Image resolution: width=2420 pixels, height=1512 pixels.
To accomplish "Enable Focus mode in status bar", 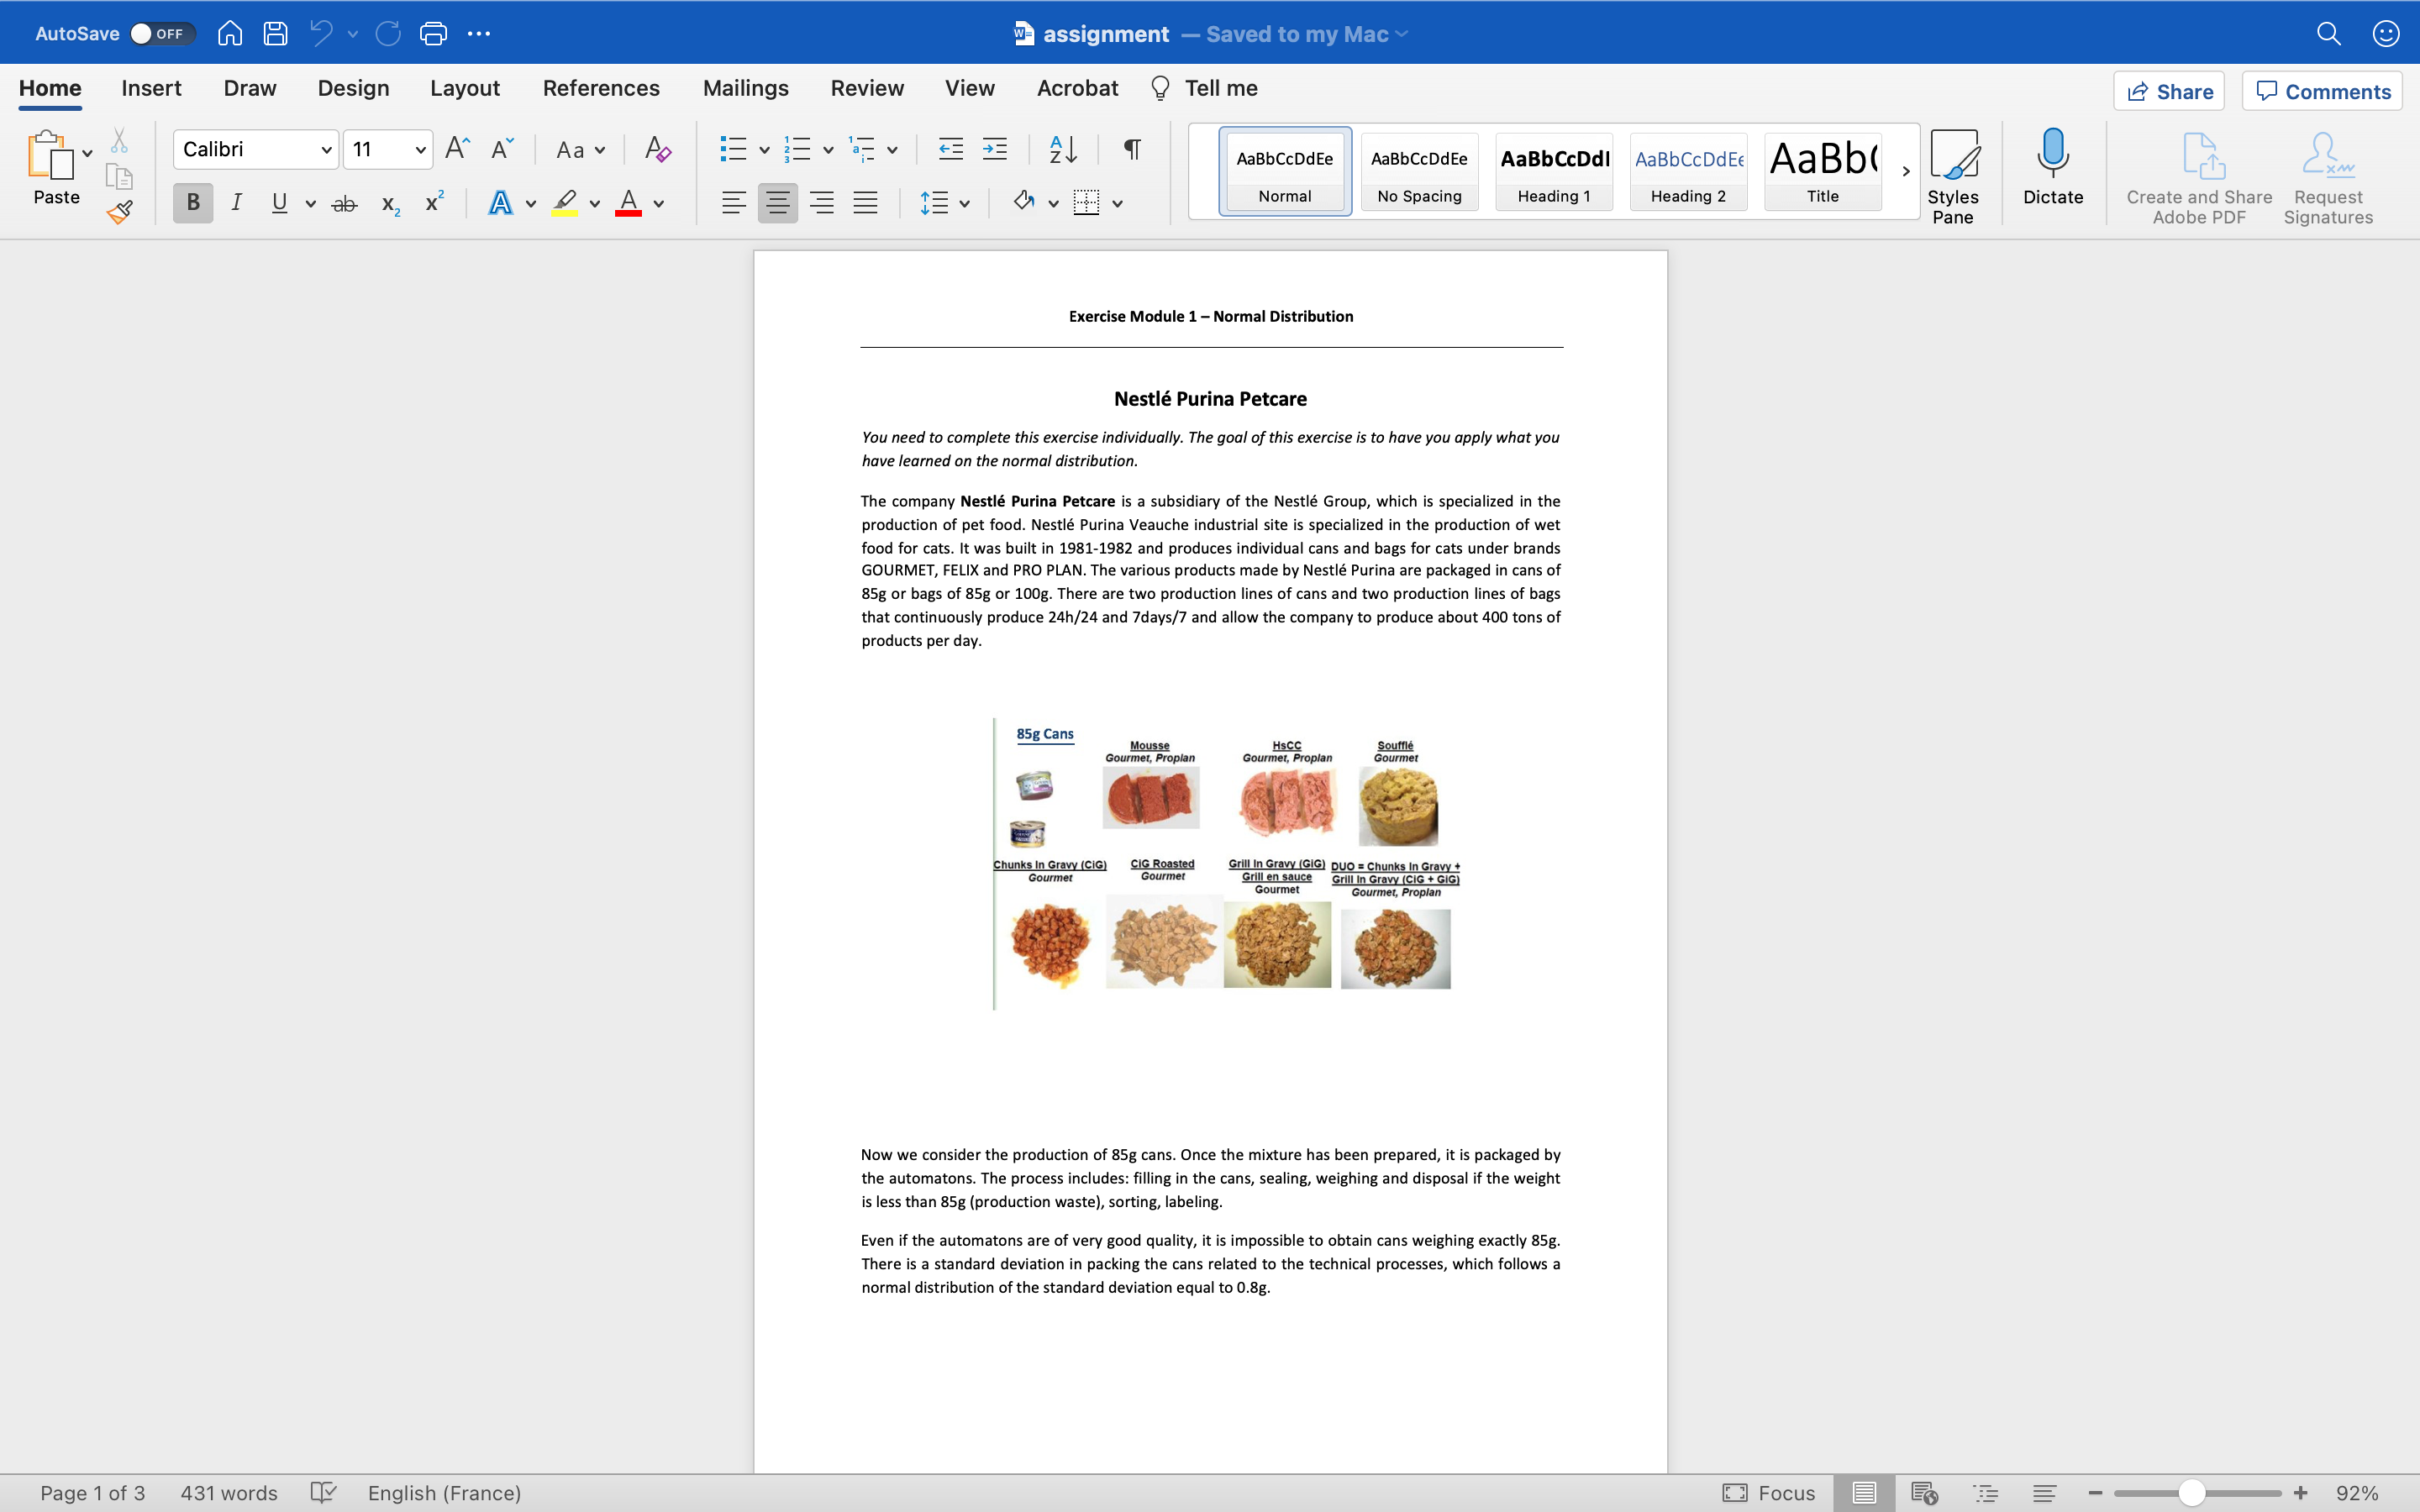I will point(1771,1493).
